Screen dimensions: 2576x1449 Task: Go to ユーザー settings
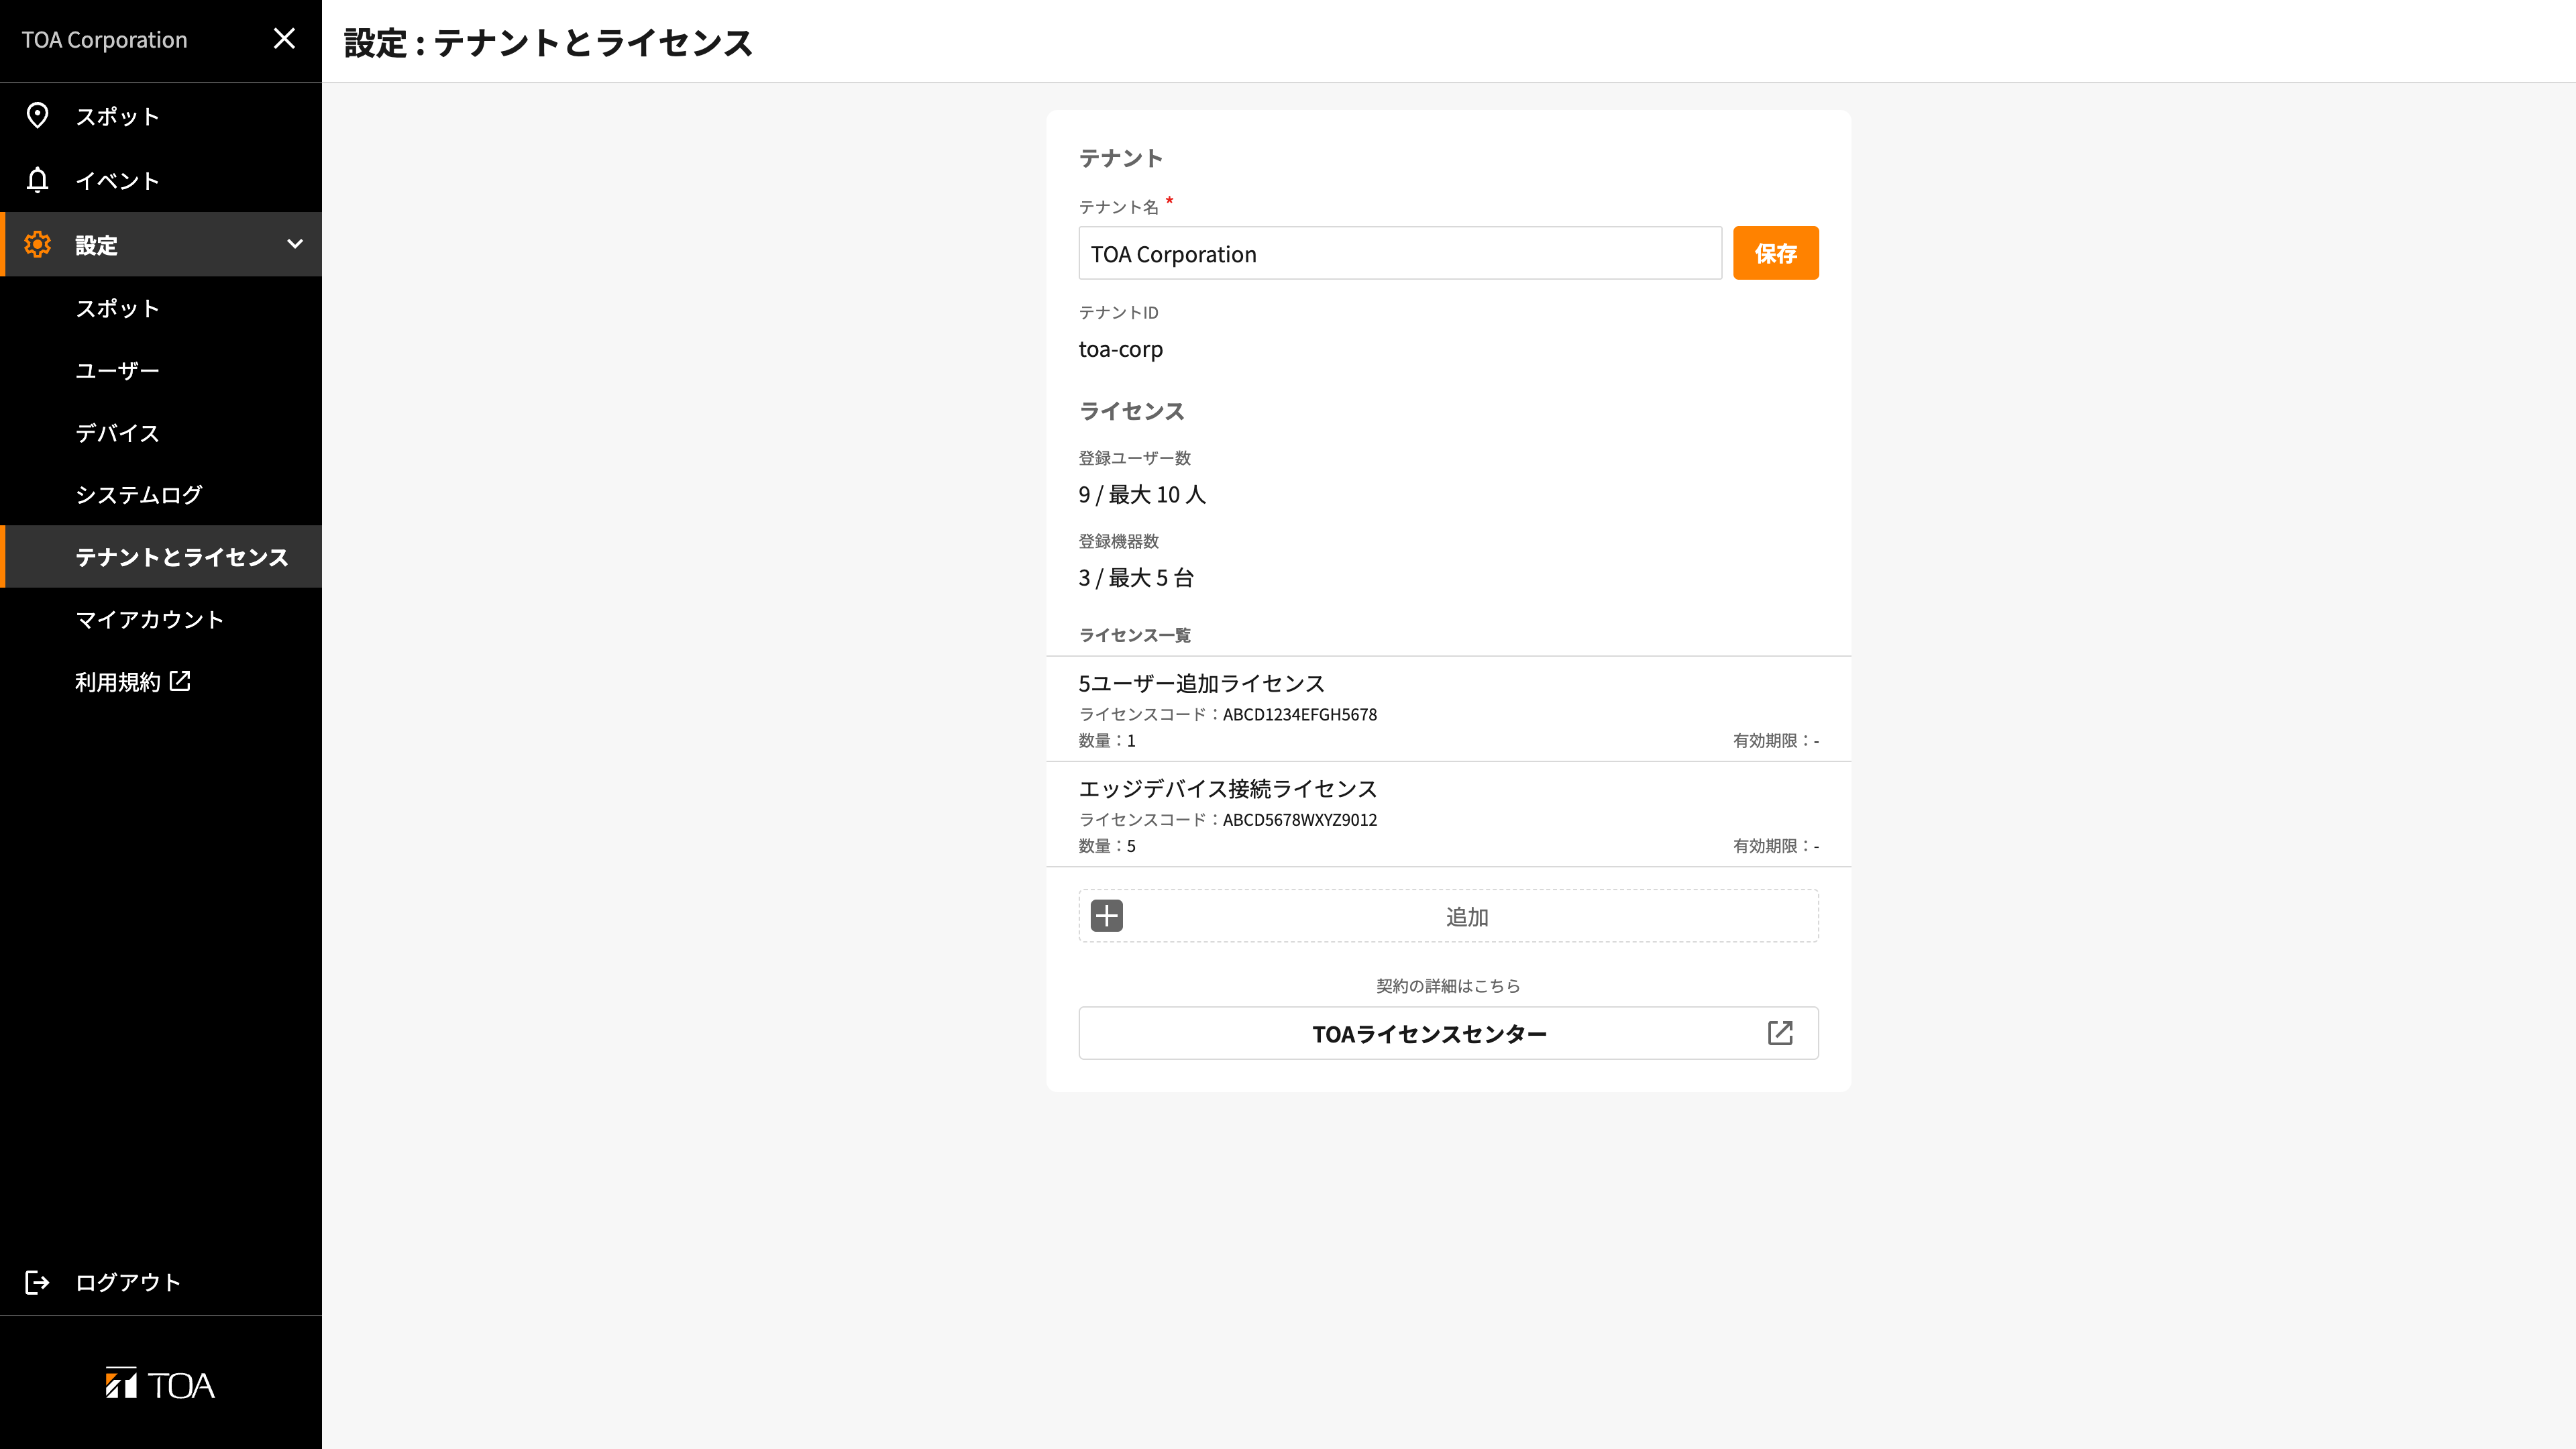pyautogui.click(x=161, y=370)
